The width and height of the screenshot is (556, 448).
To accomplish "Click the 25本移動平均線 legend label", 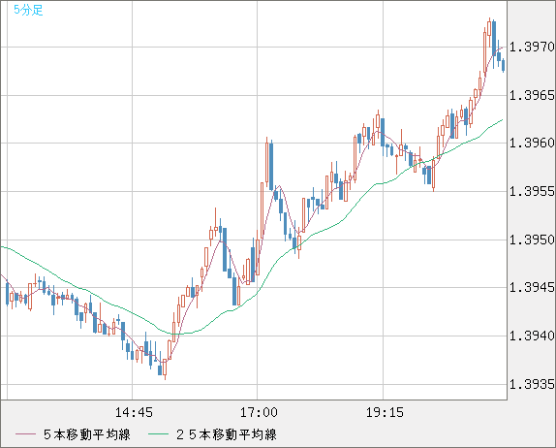I will 227,434.
